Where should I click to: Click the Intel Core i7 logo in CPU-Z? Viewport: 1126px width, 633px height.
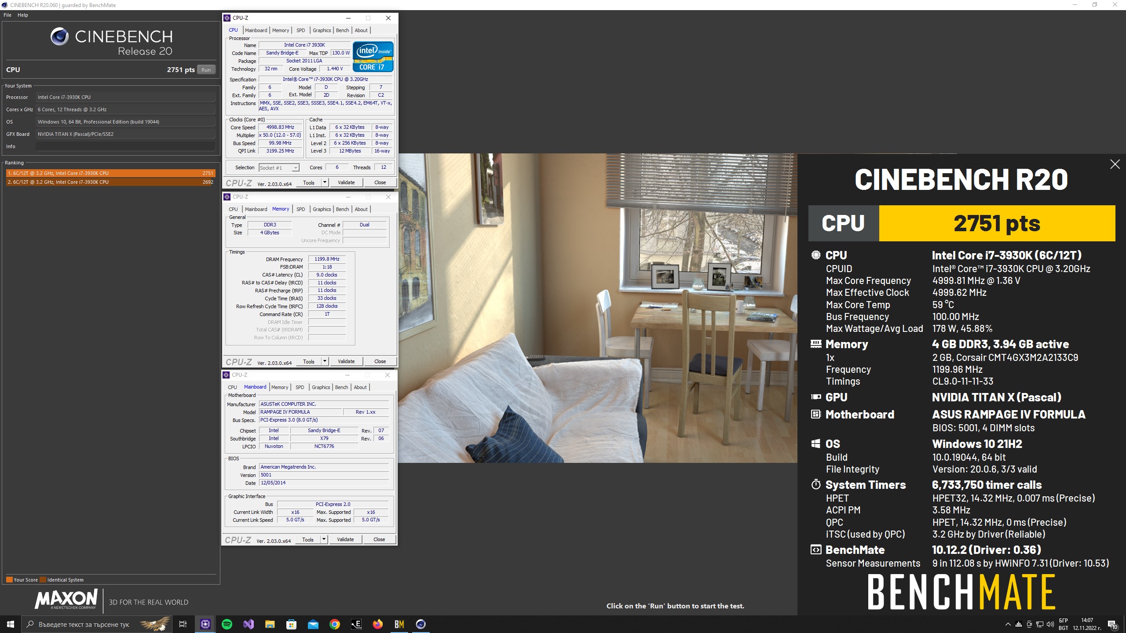pyautogui.click(x=373, y=57)
